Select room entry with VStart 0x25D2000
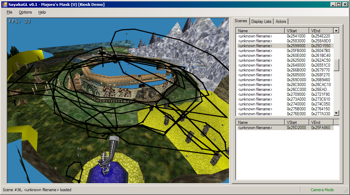Image resolution: width=350 pixels, height=195 pixels. pos(285,128)
